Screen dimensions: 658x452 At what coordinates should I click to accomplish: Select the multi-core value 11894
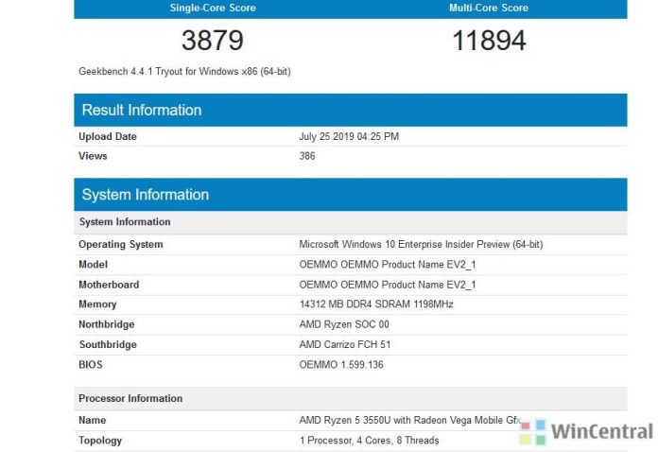click(x=489, y=41)
